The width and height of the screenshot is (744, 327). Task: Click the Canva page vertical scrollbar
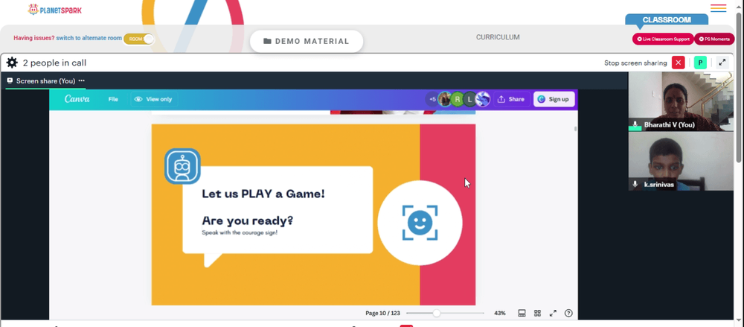pyautogui.click(x=576, y=129)
